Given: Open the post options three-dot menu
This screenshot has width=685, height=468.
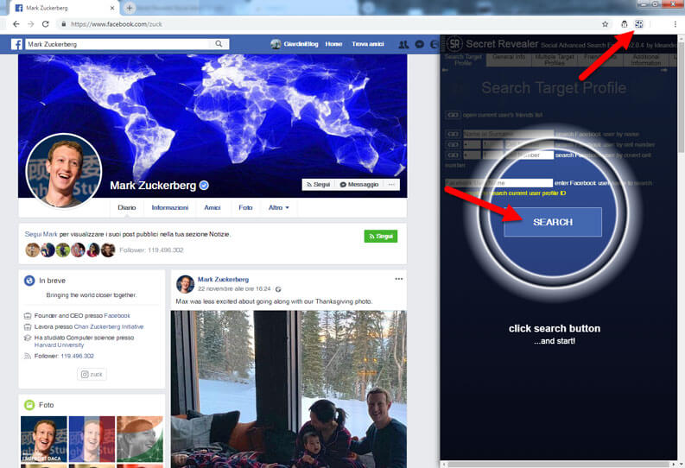Looking at the screenshot, I should click(399, 279).
